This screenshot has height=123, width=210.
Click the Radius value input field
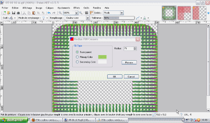[x=129, y=49]
